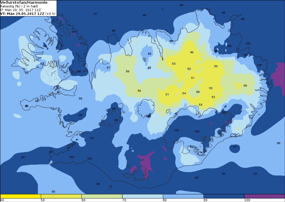Click the 'Rakastig (%) í 2 m hæð' subtitle
This screenshot has width=285, height=202.
click(x=19, y=6)
